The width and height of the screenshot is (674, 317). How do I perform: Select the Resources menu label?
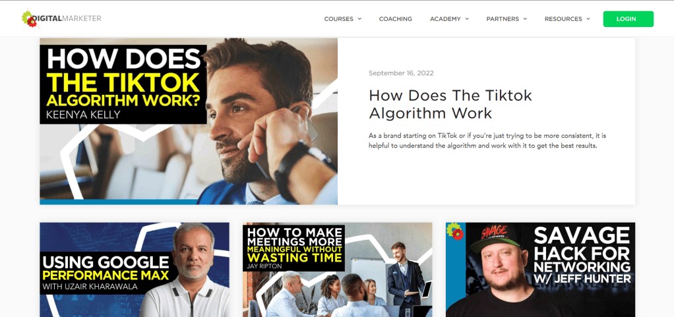coord(563,19)
